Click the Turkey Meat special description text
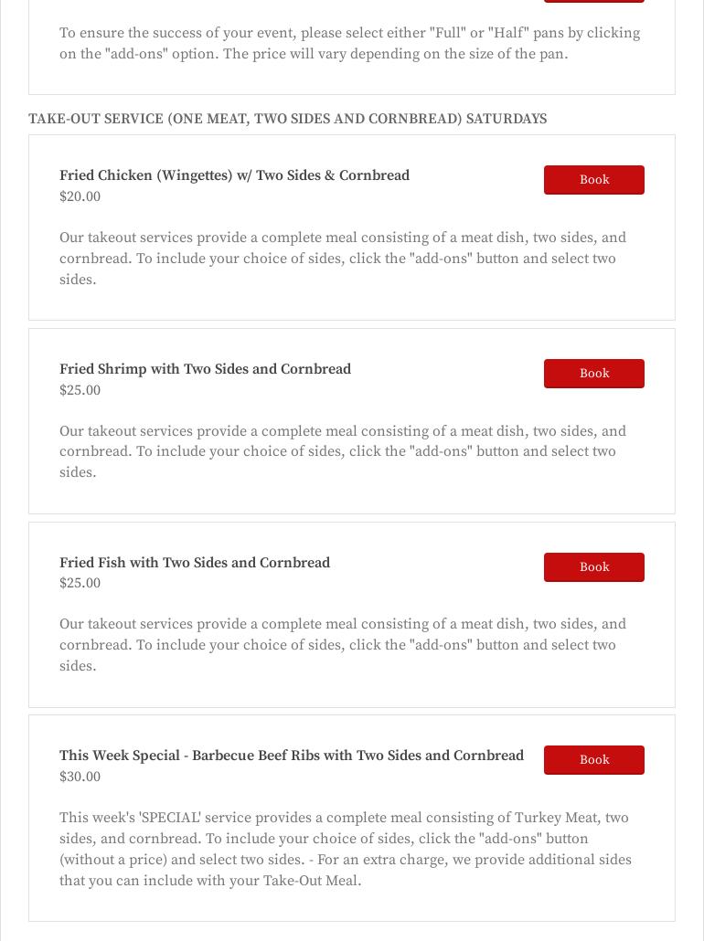This screenshot has height=941, width=704. [346, 849]
